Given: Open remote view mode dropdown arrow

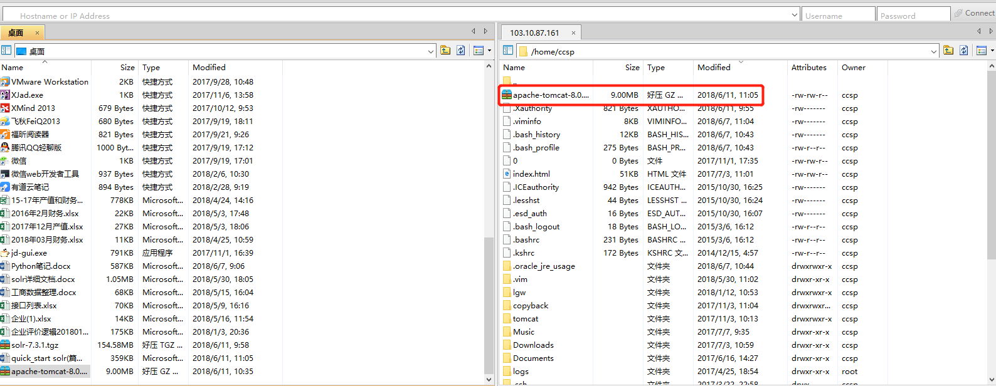Looking at the screenshot, I should coord(992,51).
